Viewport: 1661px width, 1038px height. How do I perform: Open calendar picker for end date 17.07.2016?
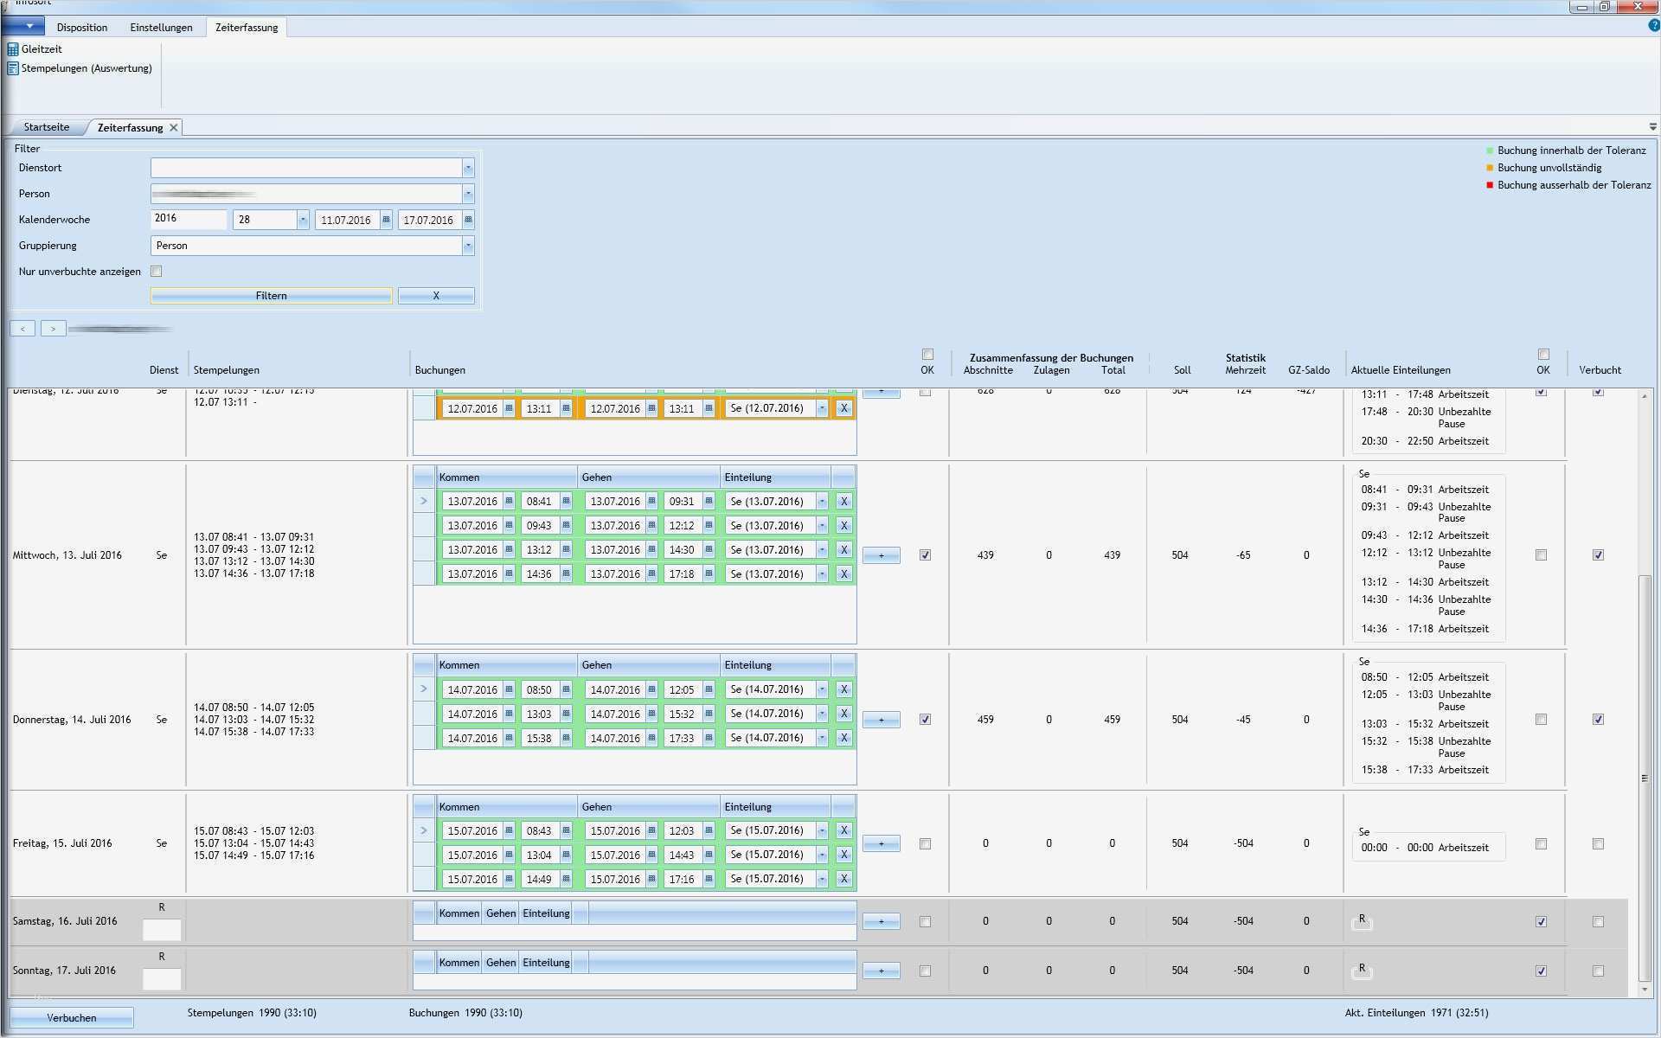tap(468, 220)
